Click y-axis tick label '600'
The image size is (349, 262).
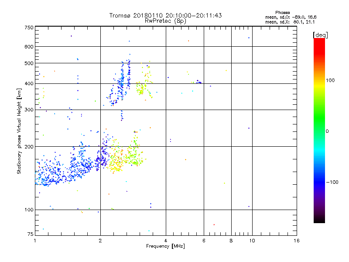tap(29, 47)
